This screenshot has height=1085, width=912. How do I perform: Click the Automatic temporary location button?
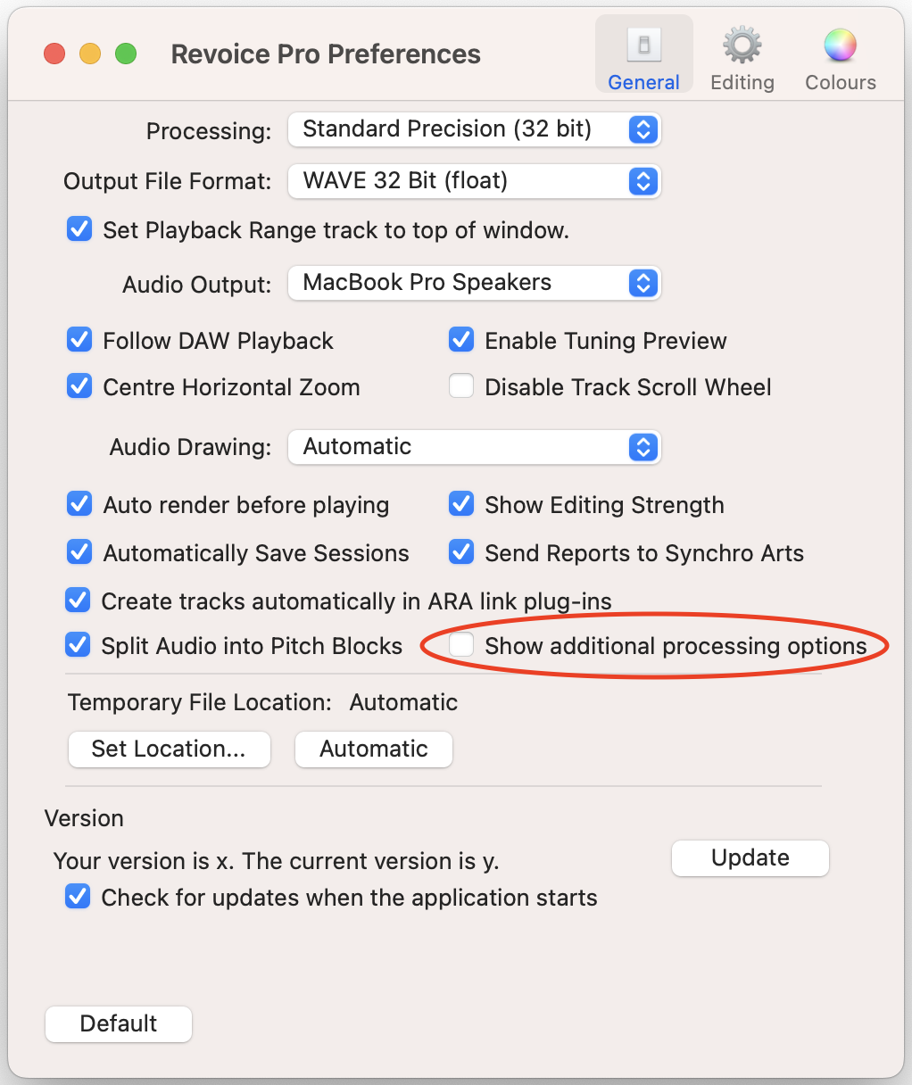tap(374, 749)
